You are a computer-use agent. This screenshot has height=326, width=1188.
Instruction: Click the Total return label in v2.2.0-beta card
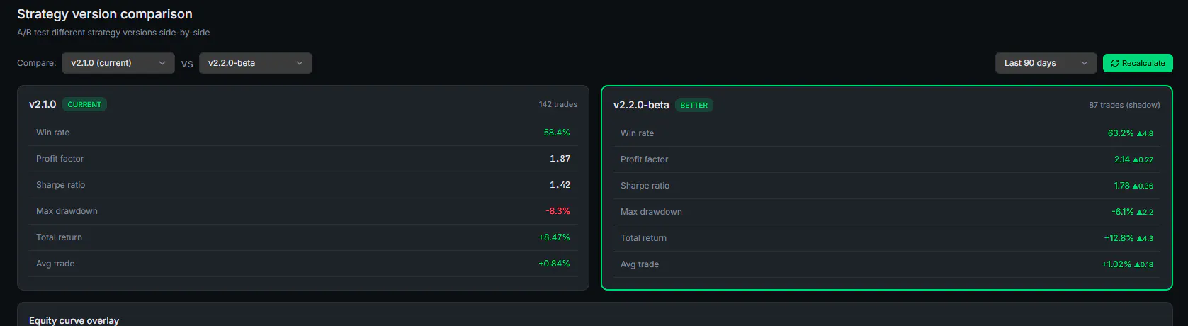point(643,238)
